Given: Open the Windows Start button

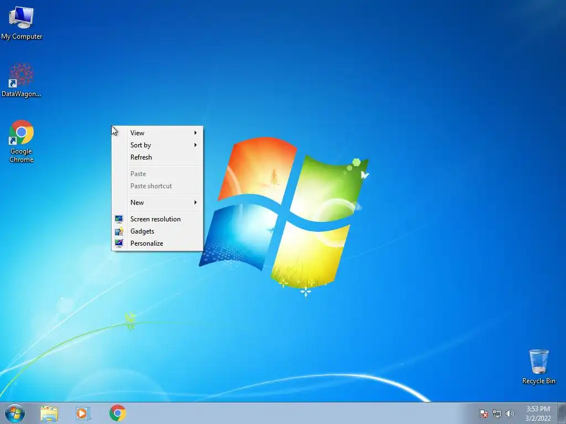Looking at the screenshot, I should (15, 413).
